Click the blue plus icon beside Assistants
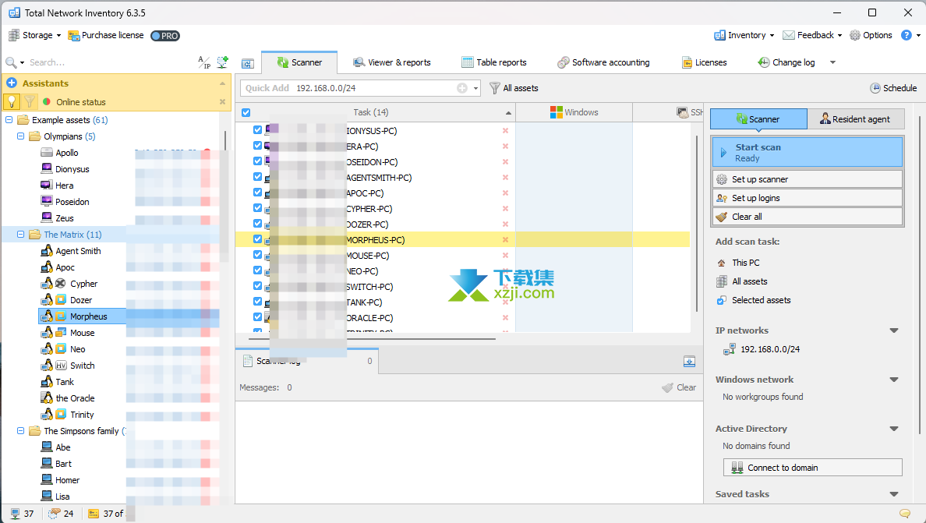926x523 pixels. click(x=12, y=83)
